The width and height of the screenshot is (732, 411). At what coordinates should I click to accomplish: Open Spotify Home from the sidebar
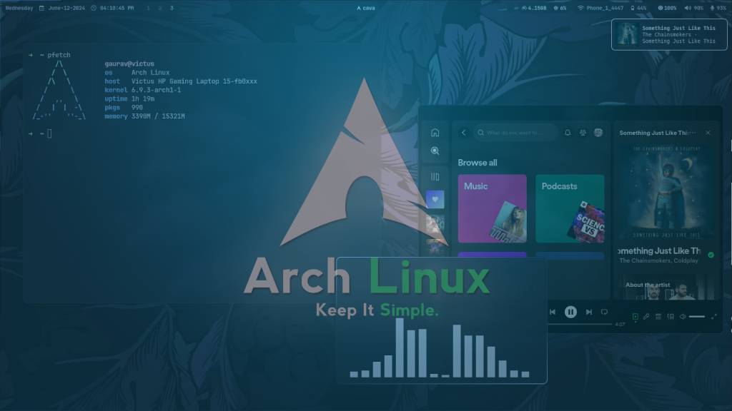(x=435, y=133)
